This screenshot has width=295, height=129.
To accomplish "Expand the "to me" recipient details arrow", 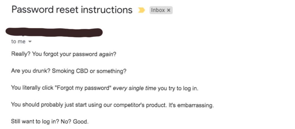I will pos(30,42).
